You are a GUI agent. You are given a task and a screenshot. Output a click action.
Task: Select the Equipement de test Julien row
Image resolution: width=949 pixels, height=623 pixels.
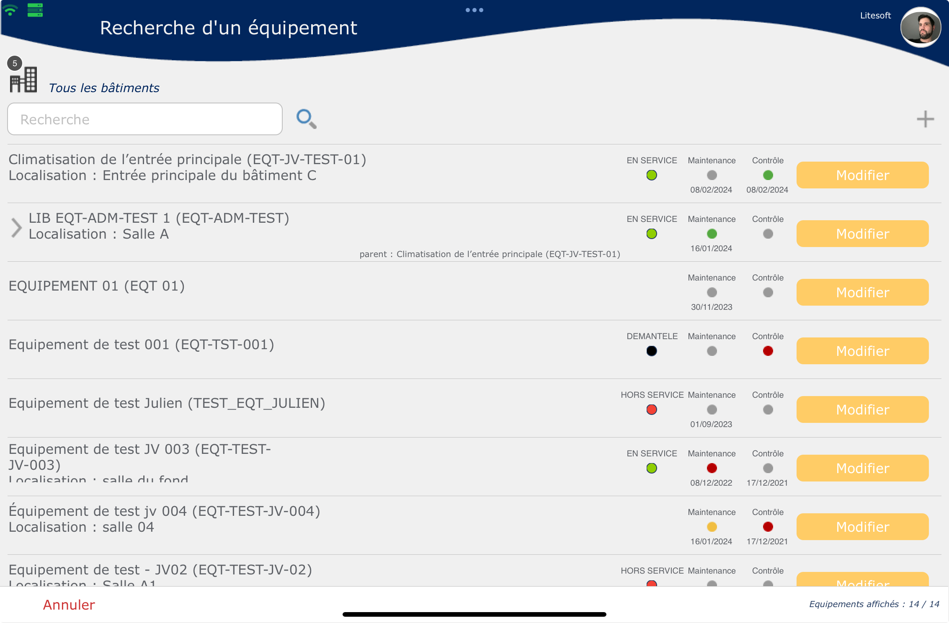click(167, 403)
